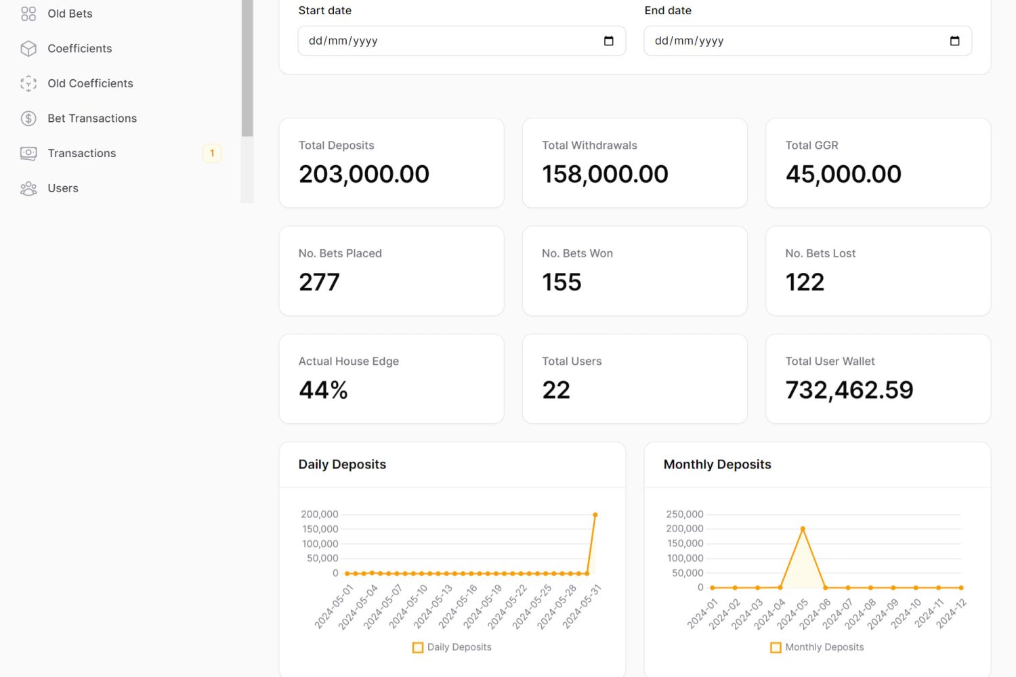
Task: Click Total Withdrawals value 158,000.00
Action: pyautogui.click(x=605, y=174)
